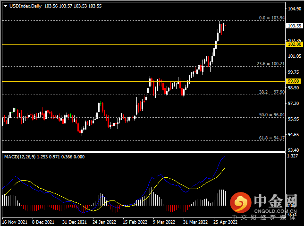Screen dimensions: 304x226
Task: Select the yellow 99.00 horizontal line
Action: pyautogui.click(x=144, y=81)
